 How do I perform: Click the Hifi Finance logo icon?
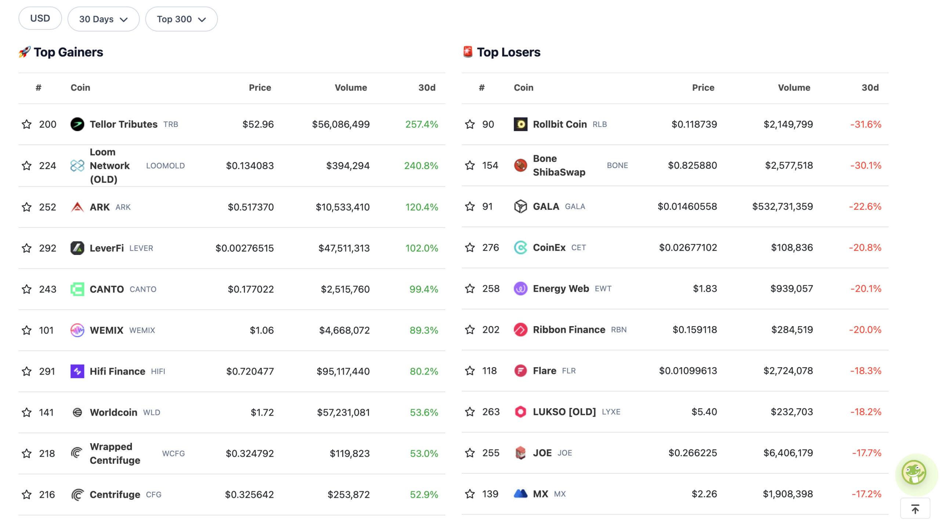(77, 372)
